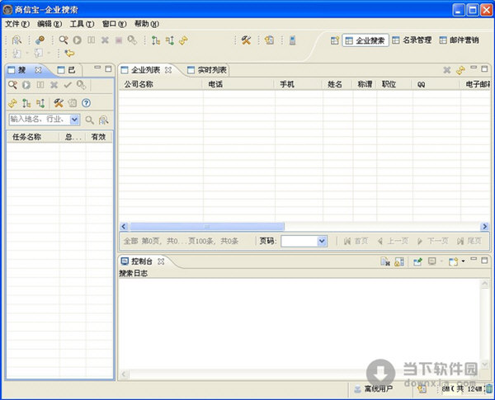The width and height of the screenshot is (495, 400).
Task: Click the gray X delete icon in main toolbar
Action: [x=105, y=40]
